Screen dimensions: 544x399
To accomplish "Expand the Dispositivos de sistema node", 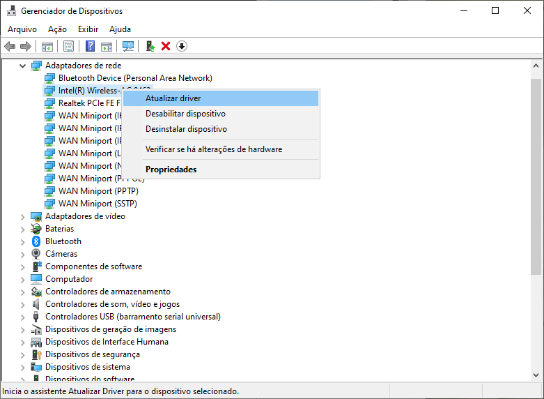I will coord(22,368).
